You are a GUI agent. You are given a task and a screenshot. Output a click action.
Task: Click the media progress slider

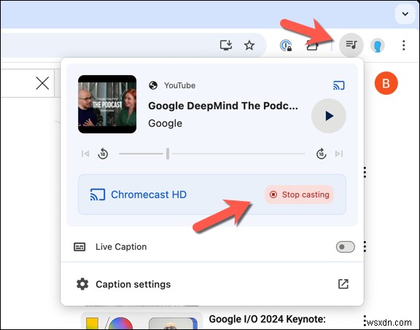pos(212,154)
